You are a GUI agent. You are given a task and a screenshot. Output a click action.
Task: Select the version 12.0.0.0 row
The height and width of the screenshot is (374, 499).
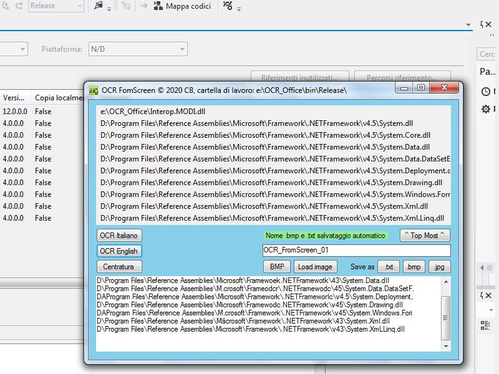42,112
